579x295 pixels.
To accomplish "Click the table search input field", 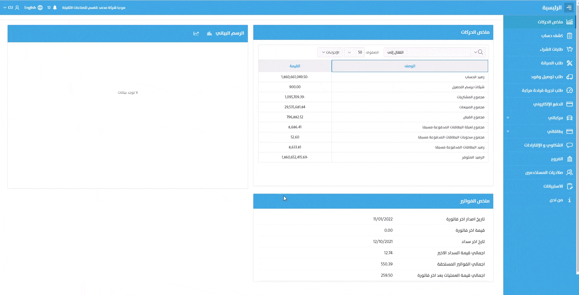I will click(439, 52).
